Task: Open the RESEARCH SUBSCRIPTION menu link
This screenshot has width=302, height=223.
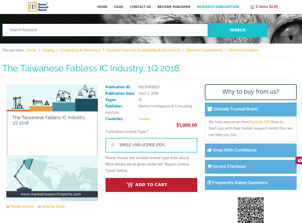Action: tap(218, 7)
